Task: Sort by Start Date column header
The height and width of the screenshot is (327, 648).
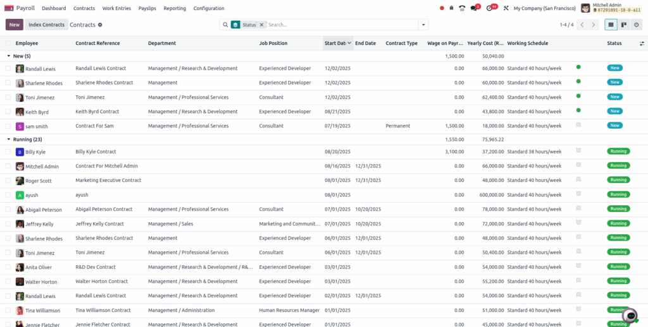Action: (338, 44)
